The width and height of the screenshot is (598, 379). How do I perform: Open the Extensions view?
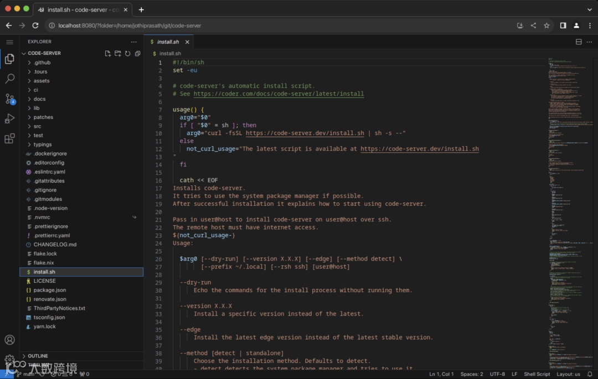tap(9, 139)
